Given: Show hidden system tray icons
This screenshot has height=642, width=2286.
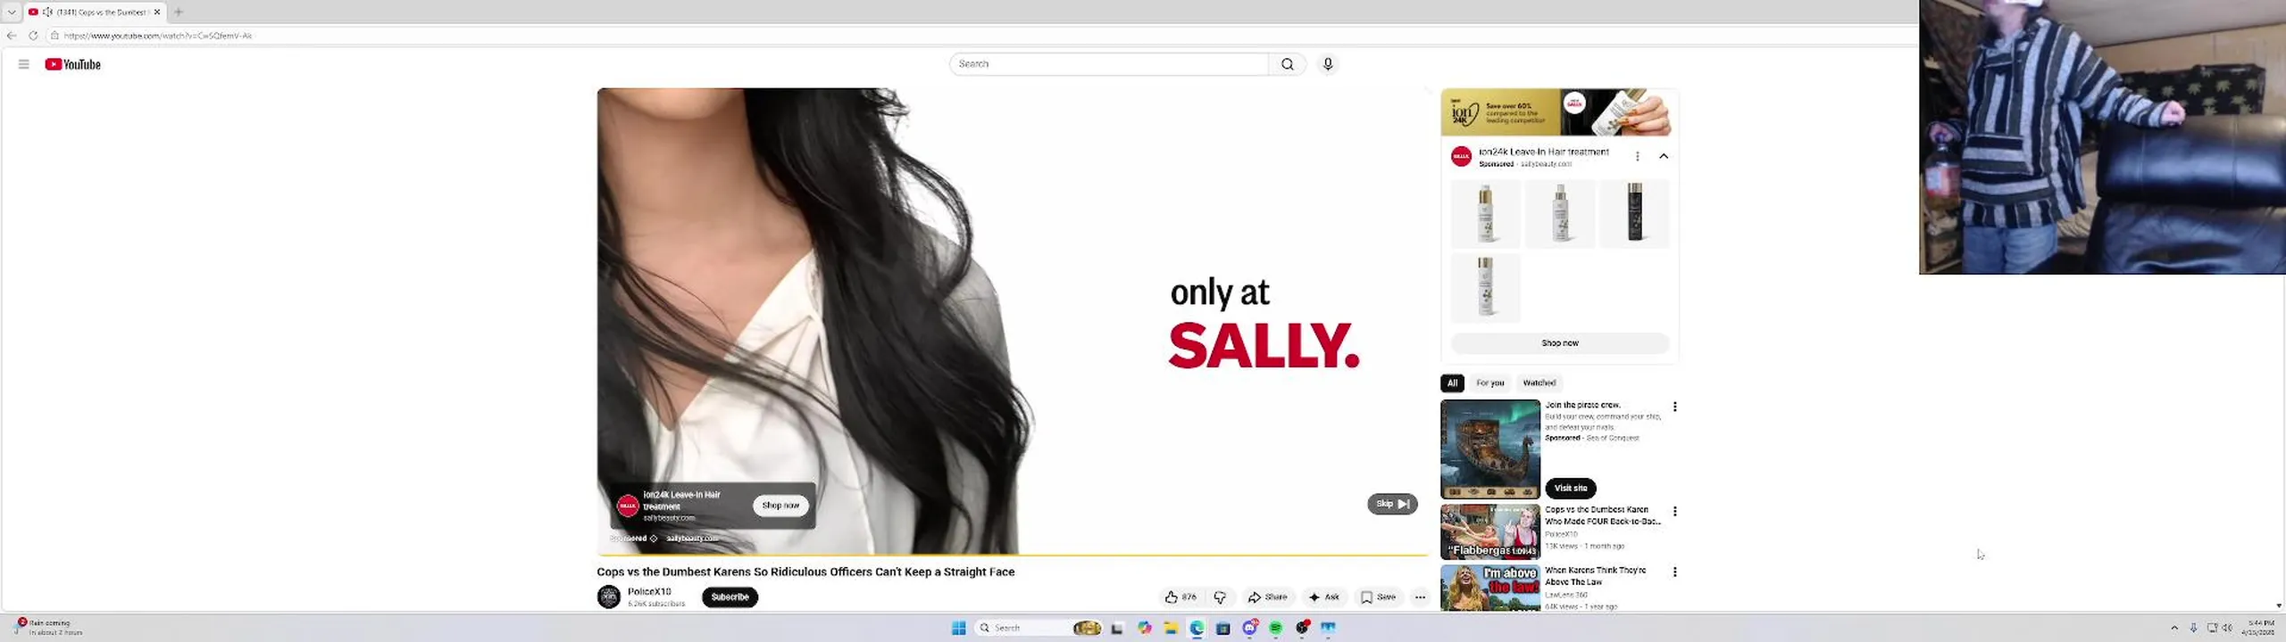Looking at the screenshot, I should tap(2174, 628).
